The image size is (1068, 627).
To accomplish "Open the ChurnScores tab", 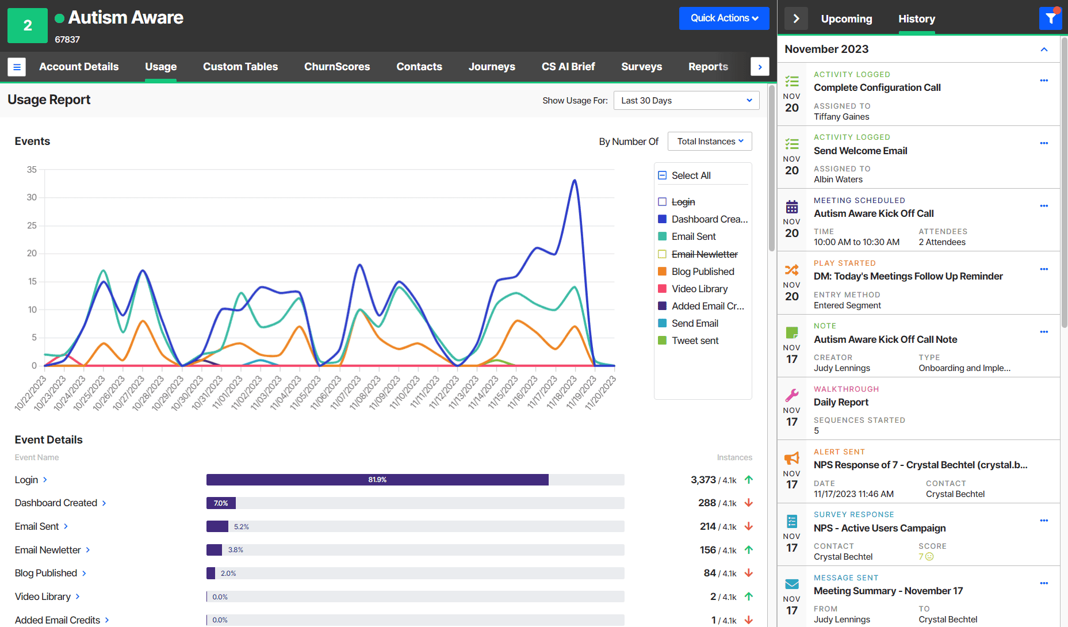I will click(x=337, y=67).
